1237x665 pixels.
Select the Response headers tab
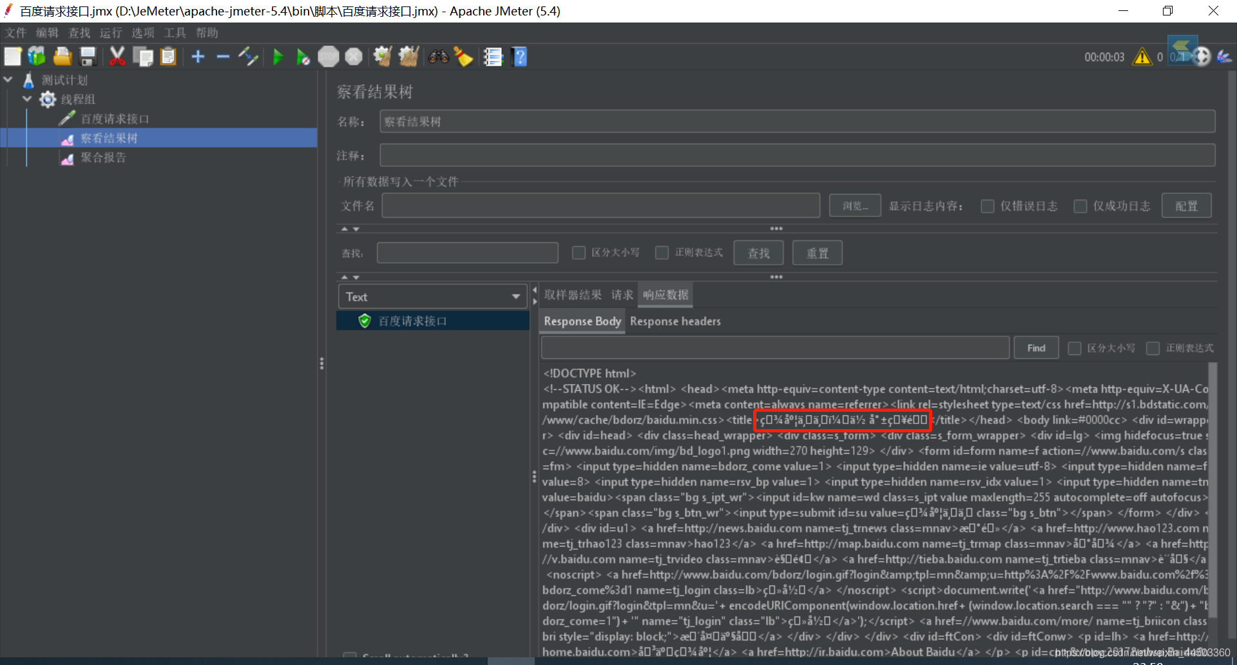pyautogui.click(x=675, y=321)
